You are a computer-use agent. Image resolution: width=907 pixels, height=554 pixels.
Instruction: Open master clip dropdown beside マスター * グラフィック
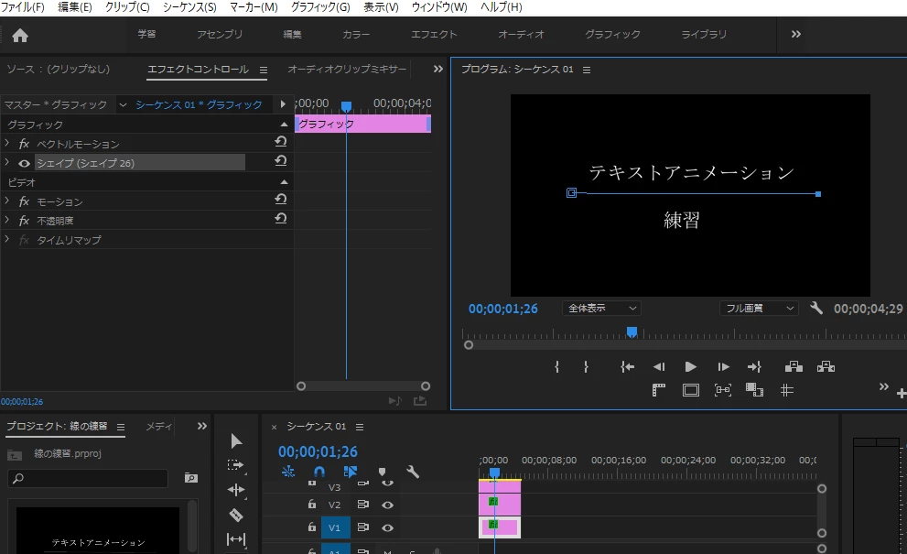click(x=123, y=104)
